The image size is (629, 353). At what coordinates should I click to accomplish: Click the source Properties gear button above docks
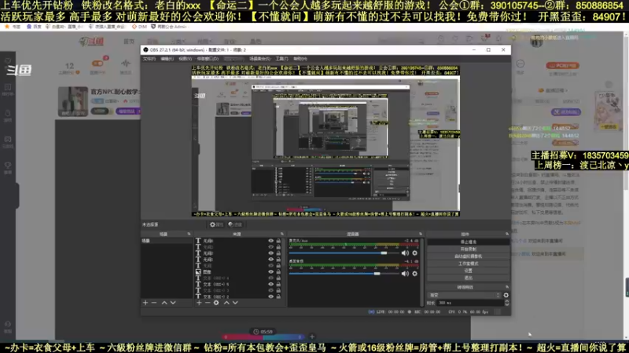(x=216, y=224)
